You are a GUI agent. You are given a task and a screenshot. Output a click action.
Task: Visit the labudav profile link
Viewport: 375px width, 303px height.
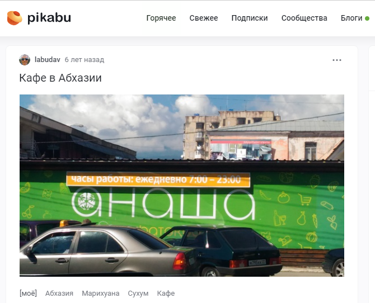tap(48, 60)
